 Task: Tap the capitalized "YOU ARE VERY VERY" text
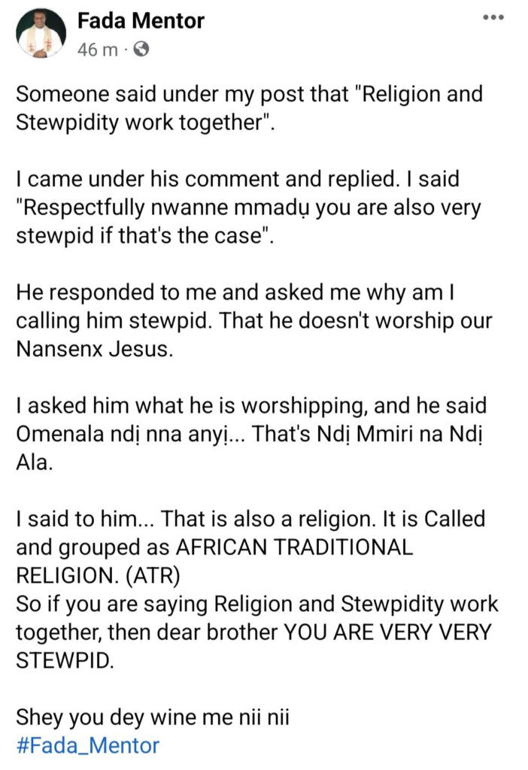point(386,632)
